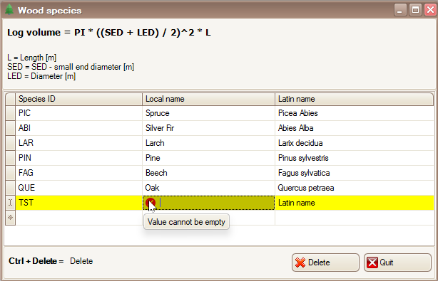Click the row header of the PIC row
This screenshot has height=281, width=438.
(x=10, y=113)
